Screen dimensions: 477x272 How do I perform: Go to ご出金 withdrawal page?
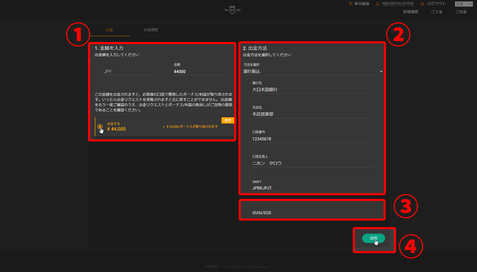pos(461,12)
